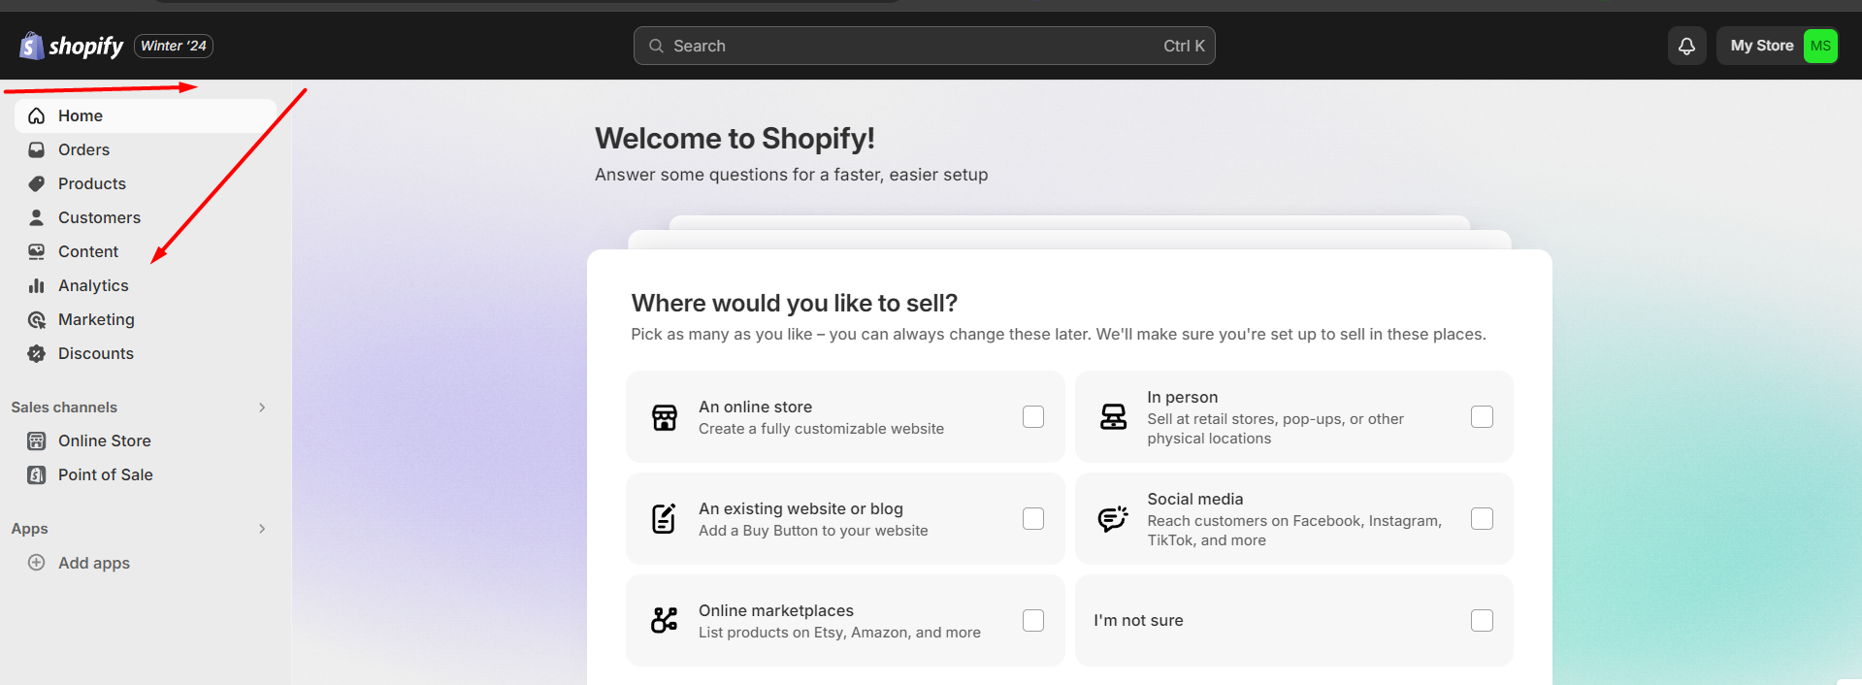Viewport: 1862px width, 685px height.
Task: Expand the Sales channels section
Action: pos(261,408)
